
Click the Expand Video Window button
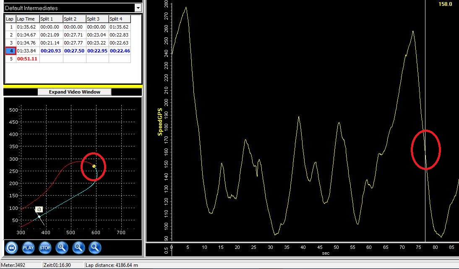click(74, 92)
